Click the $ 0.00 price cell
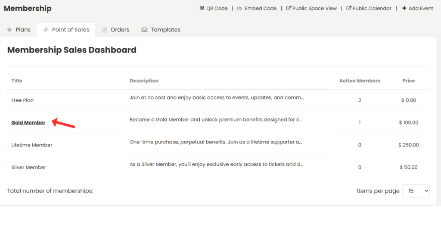441x248 pixels. pos(409,100)
